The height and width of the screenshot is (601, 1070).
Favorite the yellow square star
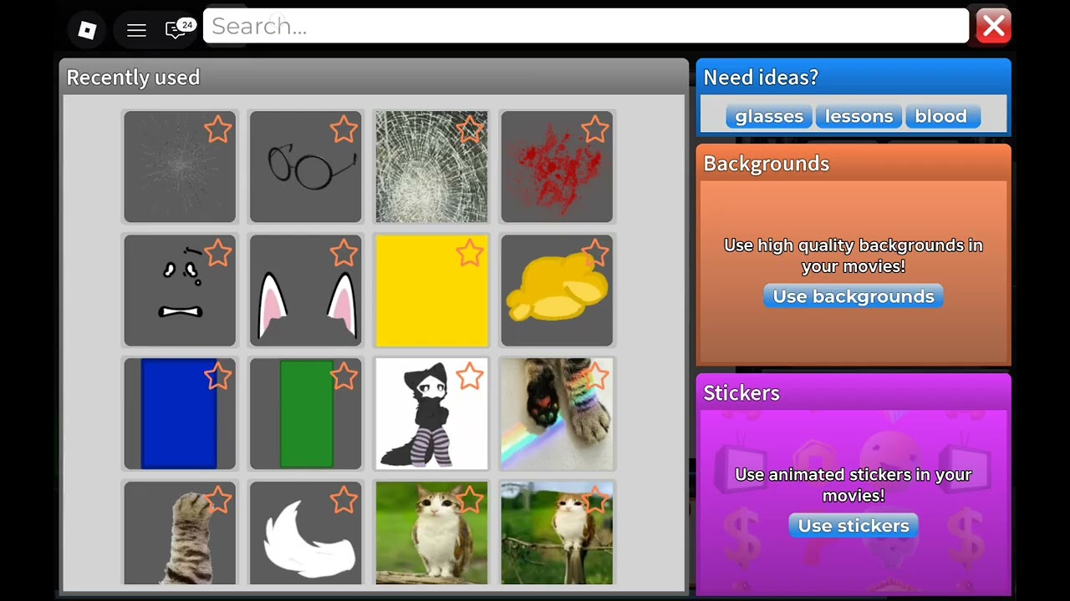(x=470, y=253)
